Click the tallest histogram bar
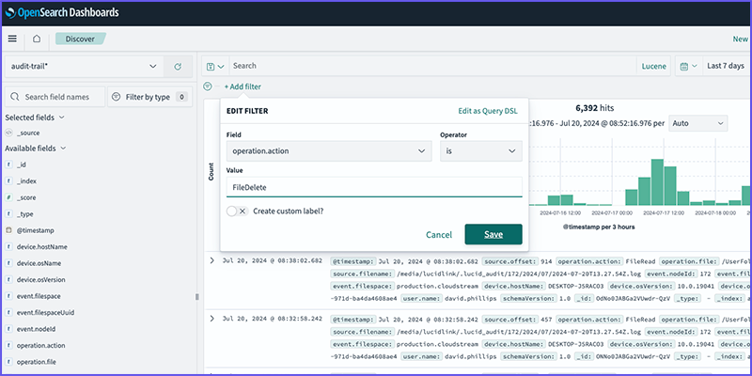Viewport: 752px width, 376px height. point(657,181)
